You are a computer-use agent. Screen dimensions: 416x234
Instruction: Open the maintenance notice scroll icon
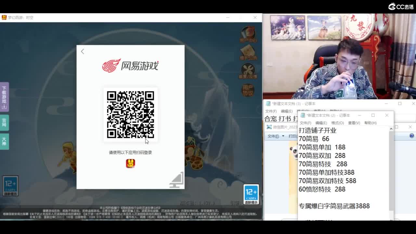point(248,53)
